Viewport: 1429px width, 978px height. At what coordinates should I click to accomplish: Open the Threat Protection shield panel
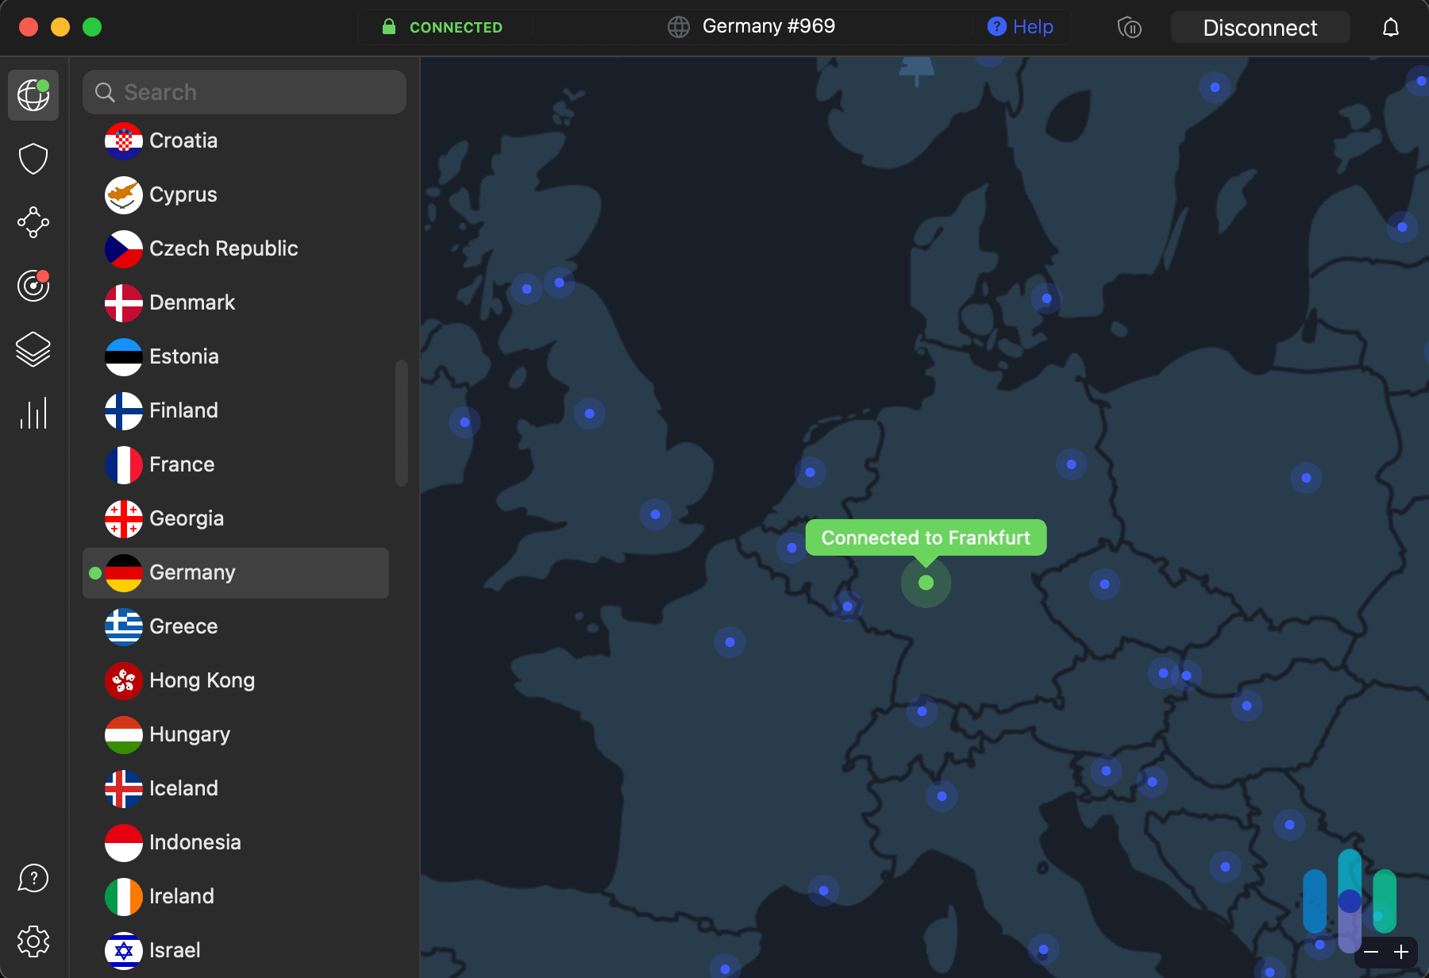pos(33,158)
